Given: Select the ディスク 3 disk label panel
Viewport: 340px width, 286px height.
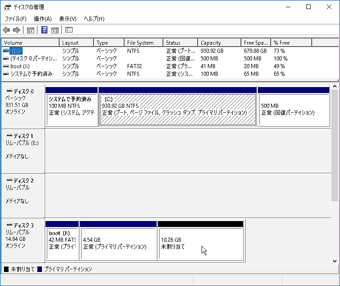Looking at the screenshot, I should click(23, 239).
